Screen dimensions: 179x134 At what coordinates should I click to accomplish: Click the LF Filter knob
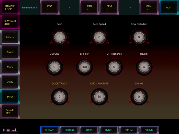click(x=84, y=67)
